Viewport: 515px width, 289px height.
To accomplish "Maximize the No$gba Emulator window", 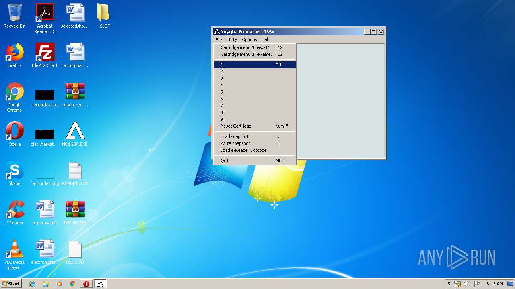I will 374,32.
